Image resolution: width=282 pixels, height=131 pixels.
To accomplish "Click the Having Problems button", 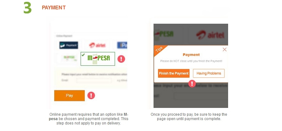I will point(209,73).
